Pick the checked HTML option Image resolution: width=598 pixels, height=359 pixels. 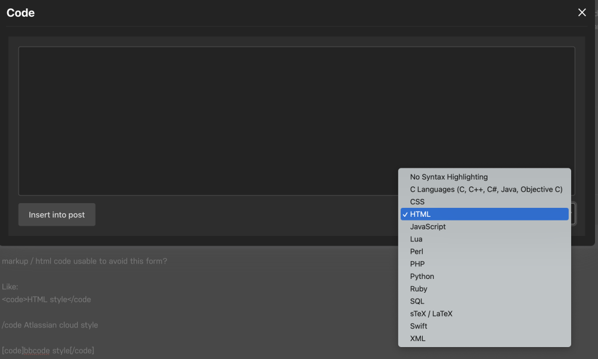pyautogui.click(x=484, y=214)
